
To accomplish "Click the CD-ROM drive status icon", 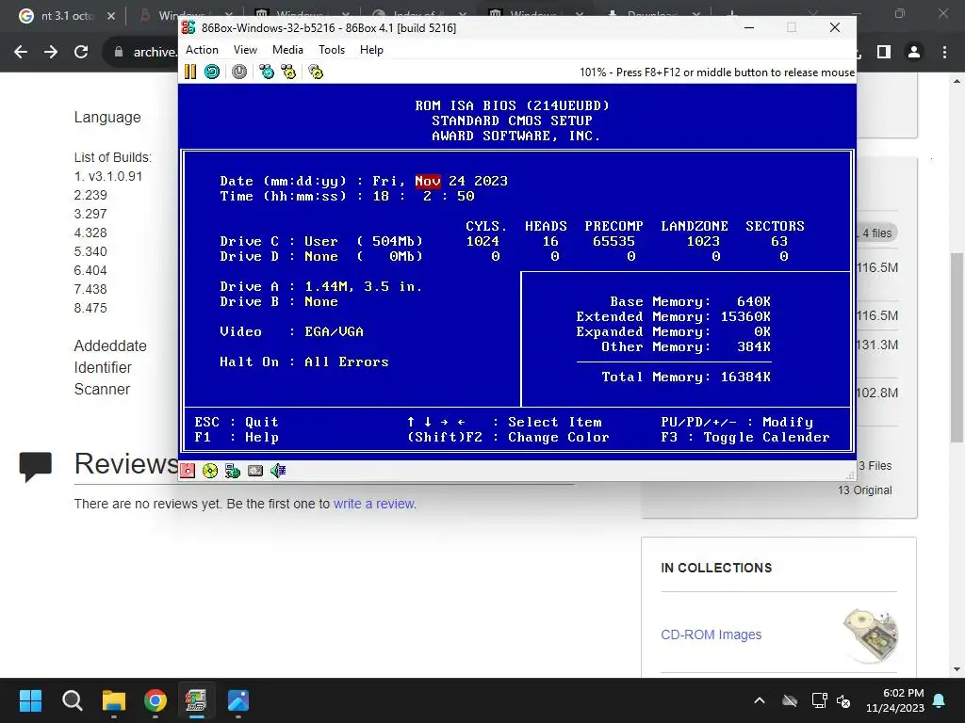I will [x=210, y=471].
